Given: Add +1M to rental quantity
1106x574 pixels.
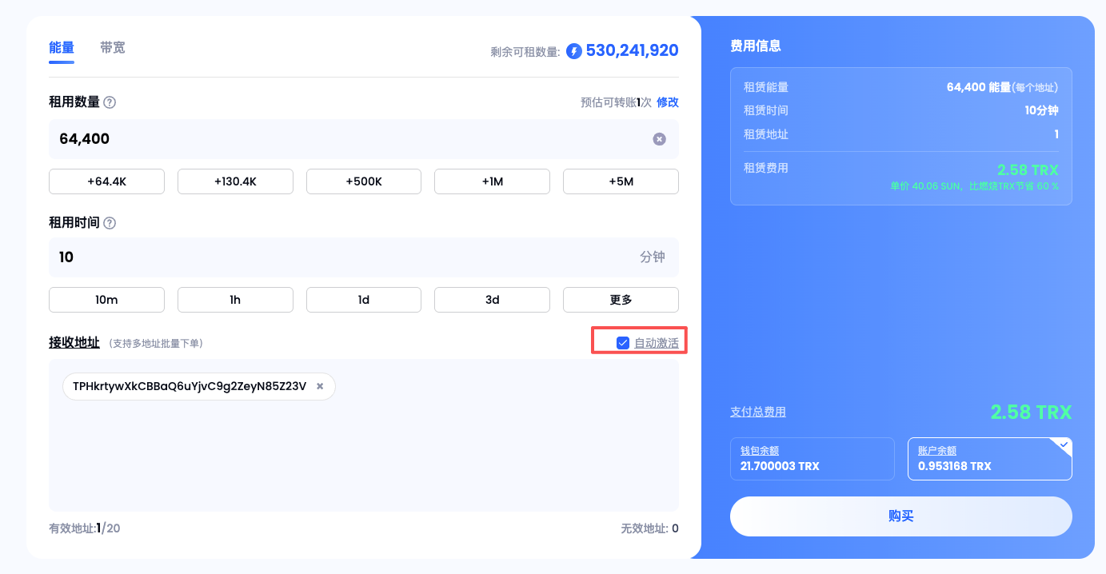Looking at the screenshot, I should click(493, 181).
